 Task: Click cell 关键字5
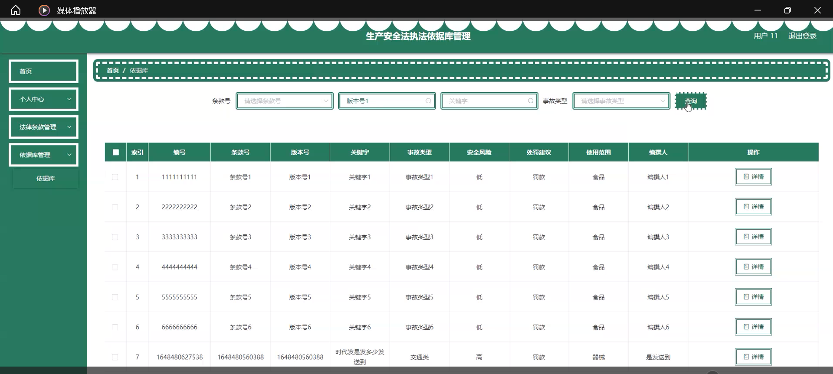click(x=360, y=297)
